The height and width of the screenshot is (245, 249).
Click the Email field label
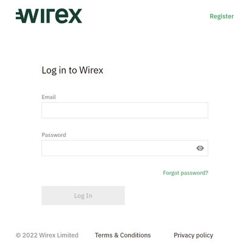[49, 97]
